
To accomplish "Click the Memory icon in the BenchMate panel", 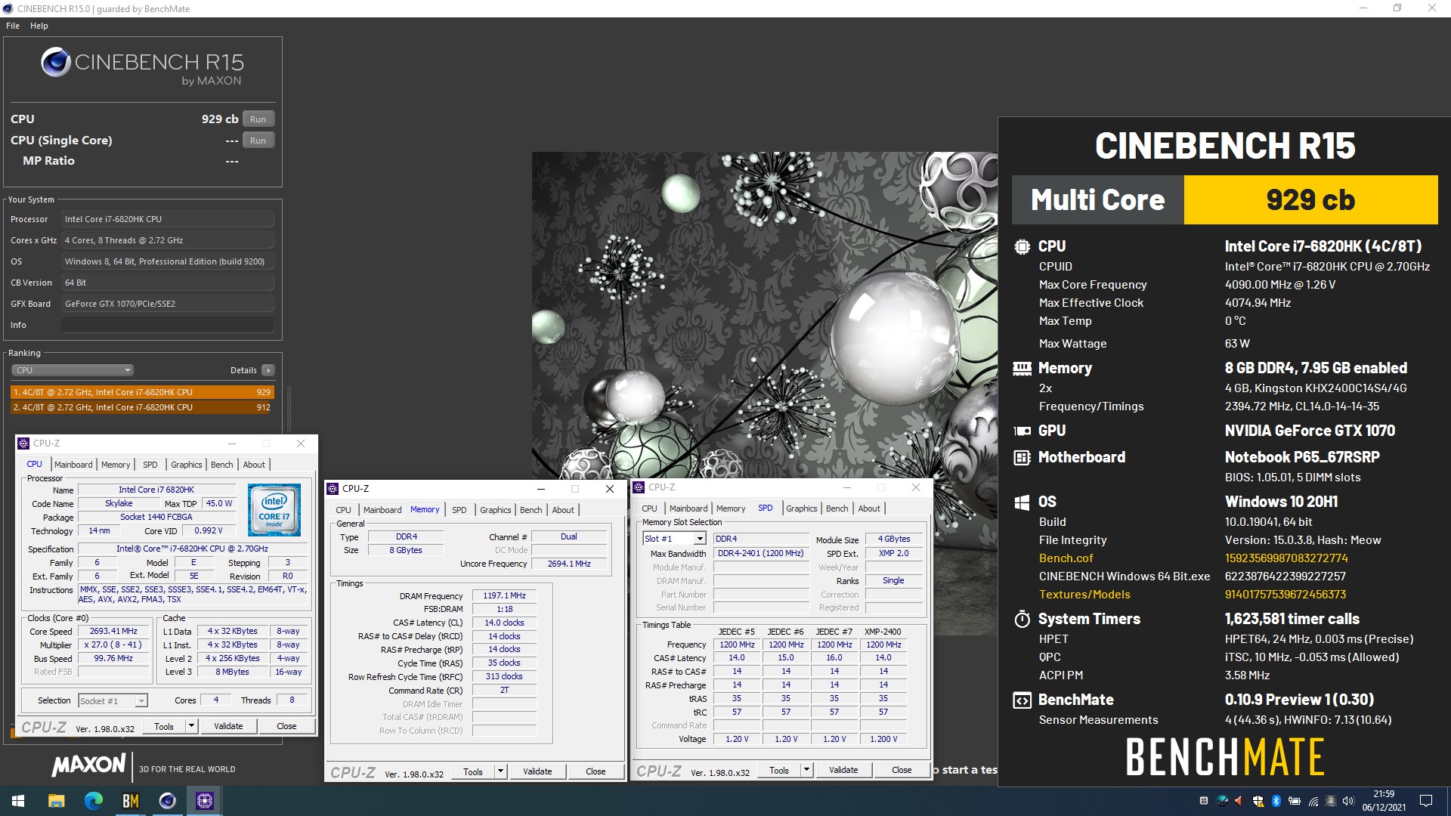I will pos(1022,368).
